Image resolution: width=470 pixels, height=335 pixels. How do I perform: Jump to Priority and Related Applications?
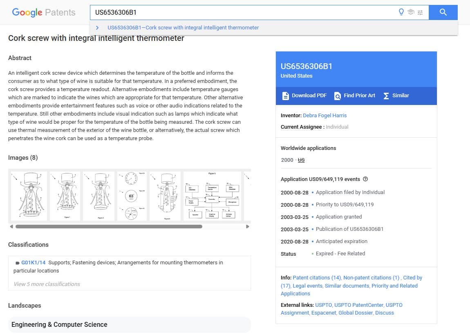click(x=394, y=286)
